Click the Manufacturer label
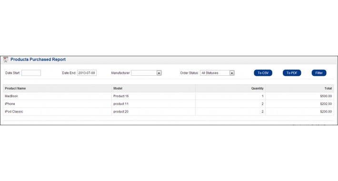This screenshot has width=338, height=181. pos(120,73)
